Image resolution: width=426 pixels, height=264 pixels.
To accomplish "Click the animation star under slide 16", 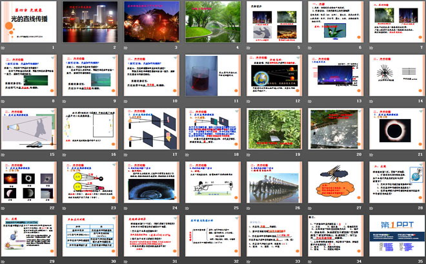I will click(x=65, y=155).
